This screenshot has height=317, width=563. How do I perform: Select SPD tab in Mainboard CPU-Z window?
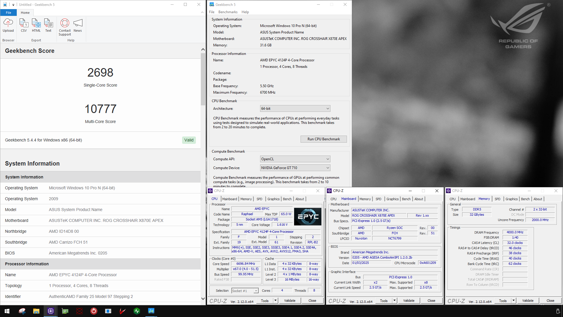point(378,199)
